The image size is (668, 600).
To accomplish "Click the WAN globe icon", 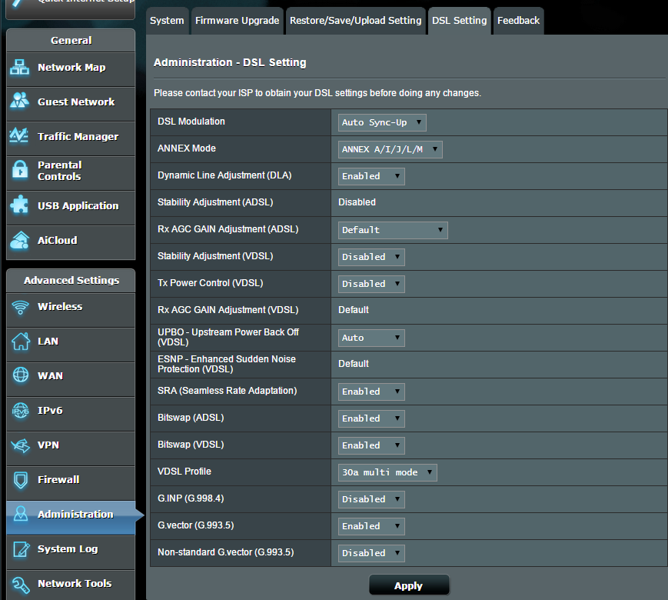I will click(21, 375).
